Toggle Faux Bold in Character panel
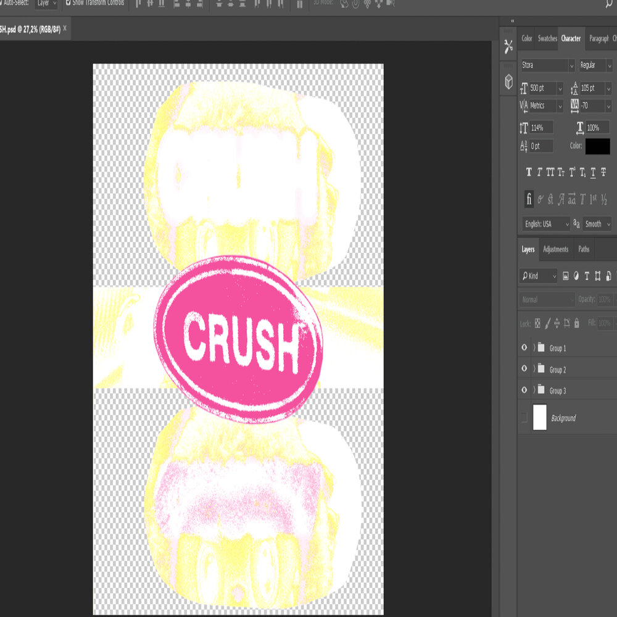Image resolution: width=617 pixels, height=617 pixels. coord(529,173)
